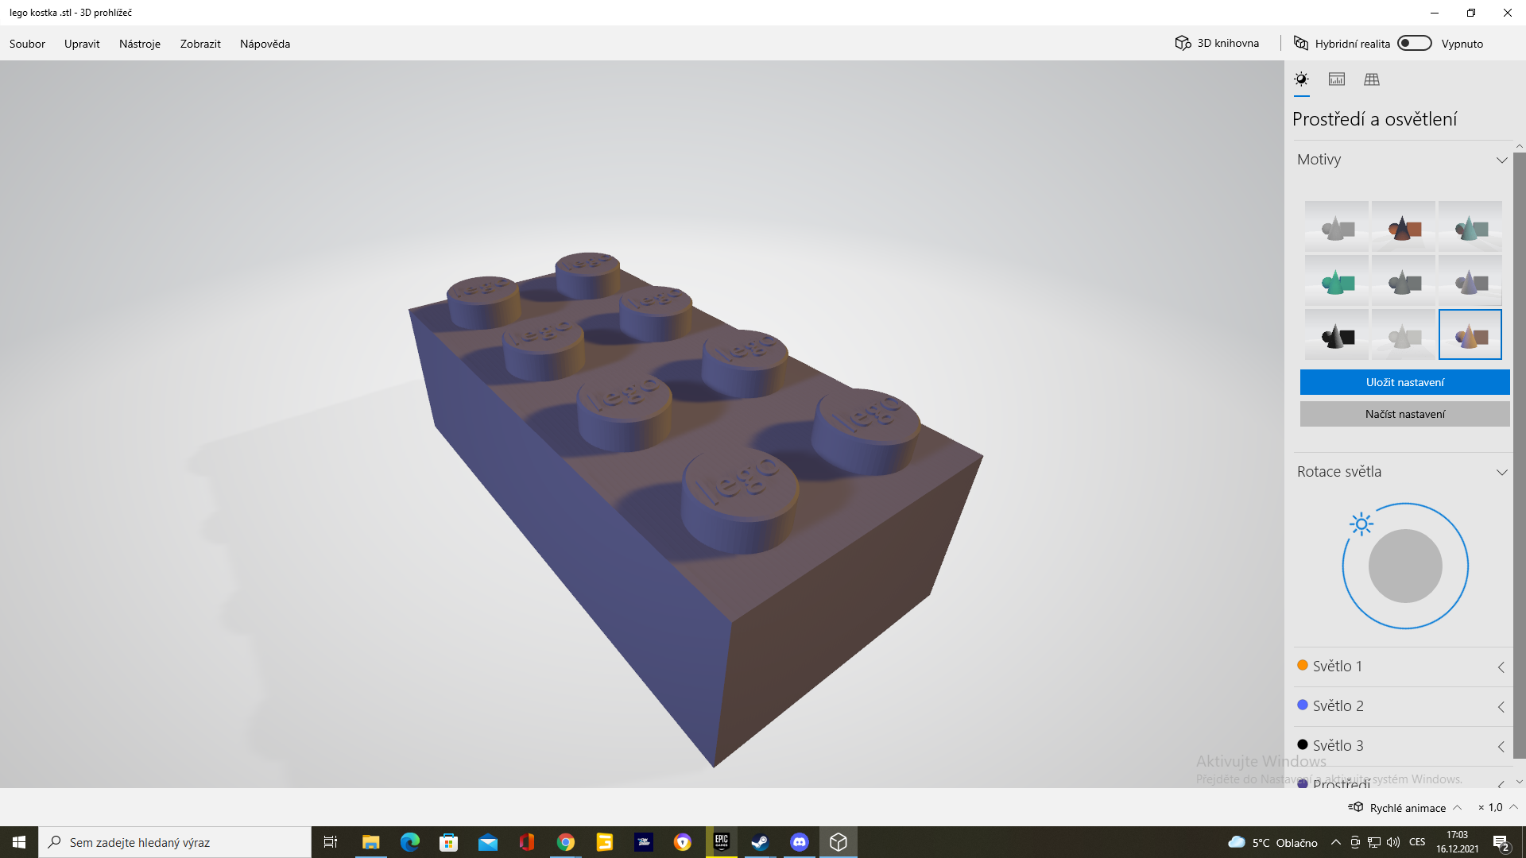Open the Soubor menu
This screenshot has width=1526, height=858.
pyautogui.click(x=27, y=44)
